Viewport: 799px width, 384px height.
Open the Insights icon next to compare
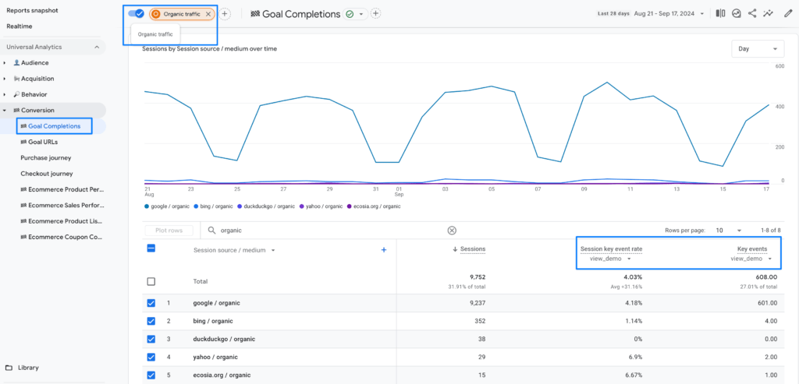point(737,13)
